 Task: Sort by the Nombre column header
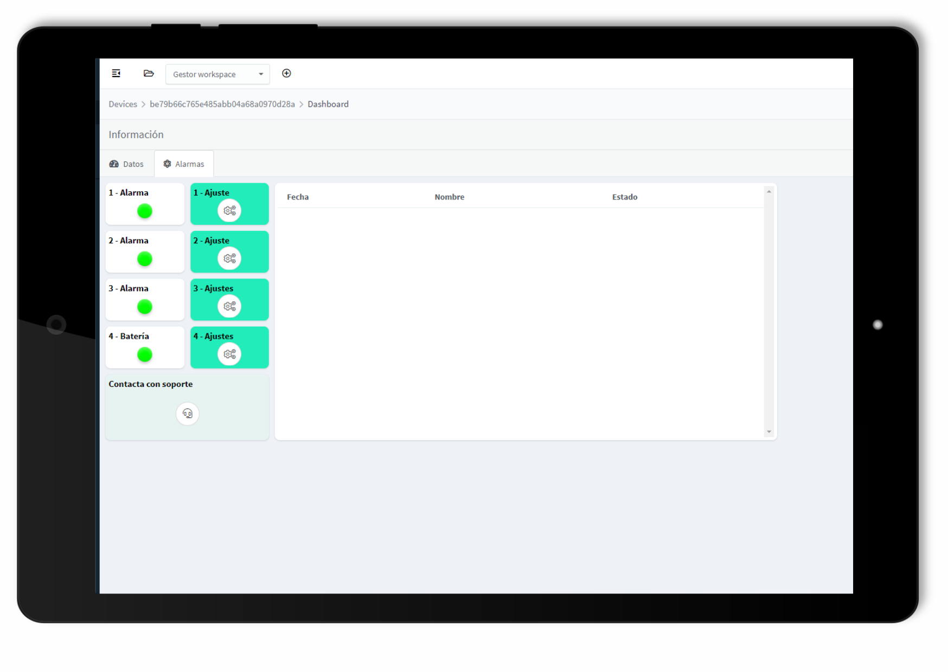[450, 197]
